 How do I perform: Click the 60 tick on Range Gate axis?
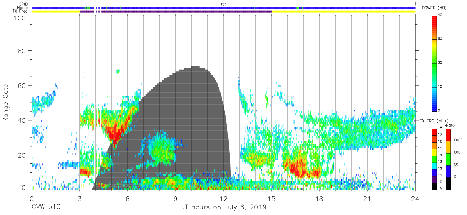coord(22,86)
